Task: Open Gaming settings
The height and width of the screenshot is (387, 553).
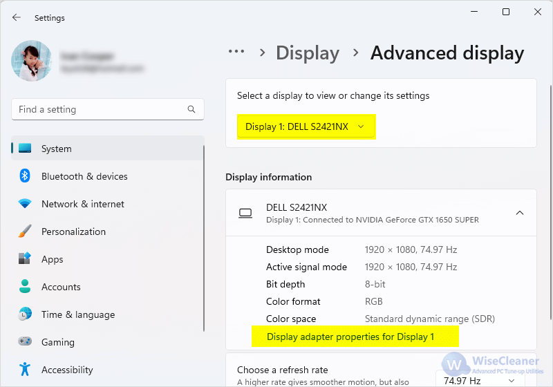Action: coord(108,342)
